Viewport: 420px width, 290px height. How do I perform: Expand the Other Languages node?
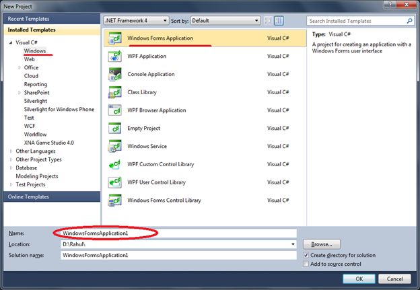pos(11,151)
